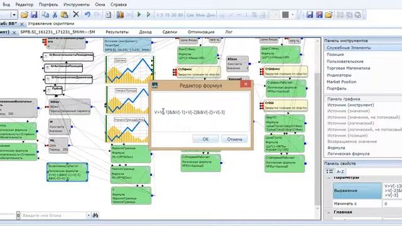The image size is (402, 226).
Task: Choose Панель графика element
Action: coord(344,99)
